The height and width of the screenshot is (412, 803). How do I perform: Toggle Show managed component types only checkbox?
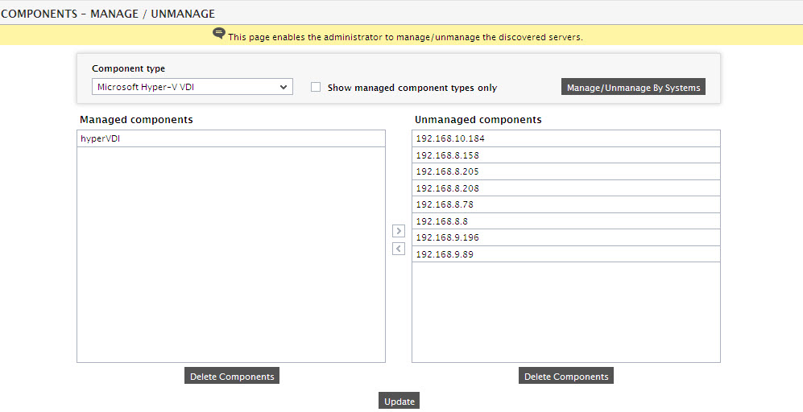coord(316,87)
